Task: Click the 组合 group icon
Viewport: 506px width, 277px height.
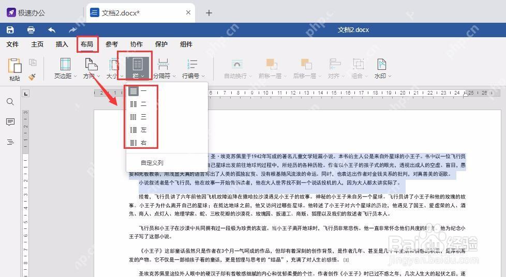Action: (x=358, y=64)
